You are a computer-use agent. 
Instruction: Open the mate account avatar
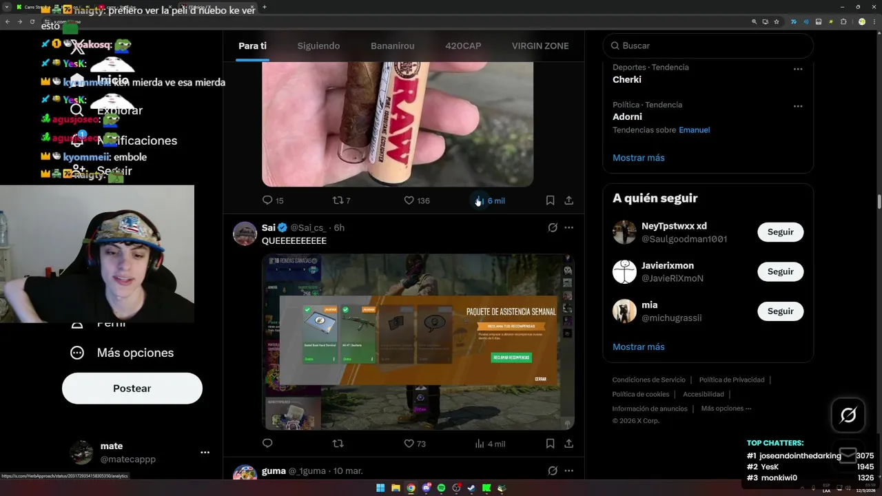pos(81,453)
